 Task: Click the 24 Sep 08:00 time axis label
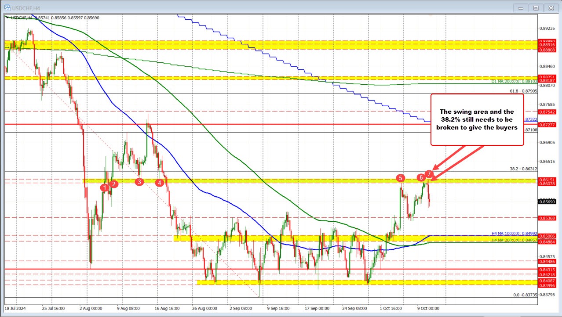click(x=355, y=309)
